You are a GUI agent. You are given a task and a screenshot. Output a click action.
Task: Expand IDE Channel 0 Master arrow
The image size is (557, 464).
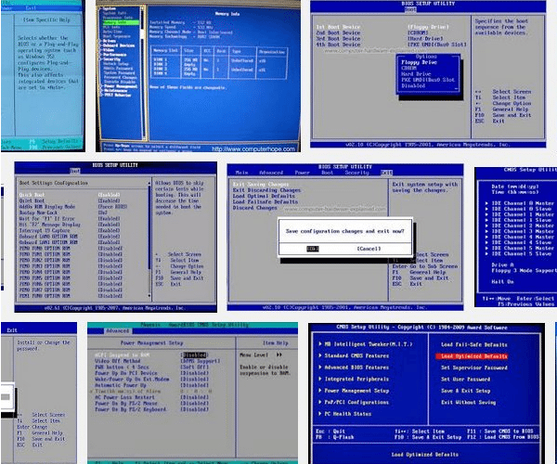(x=486, y=203)
